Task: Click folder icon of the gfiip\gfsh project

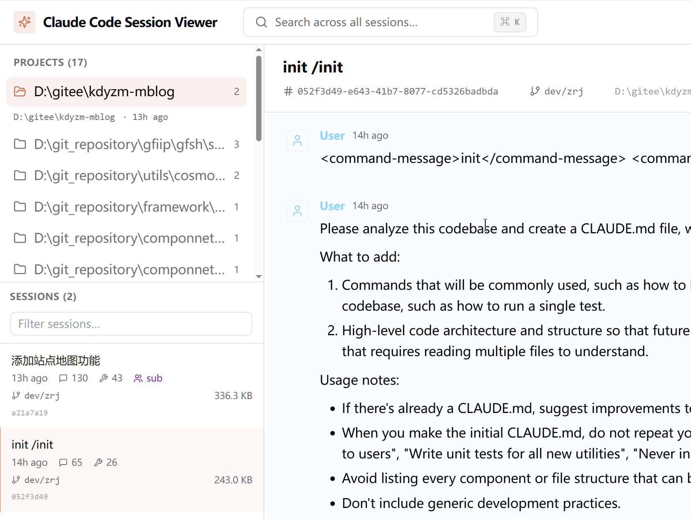Action: pyautogui.click(x=20, y=144)
